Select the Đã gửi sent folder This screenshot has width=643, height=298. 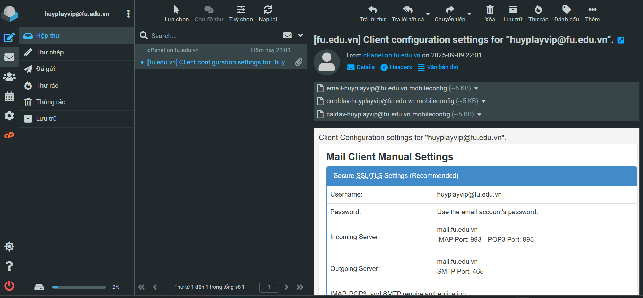click(46, 69)
